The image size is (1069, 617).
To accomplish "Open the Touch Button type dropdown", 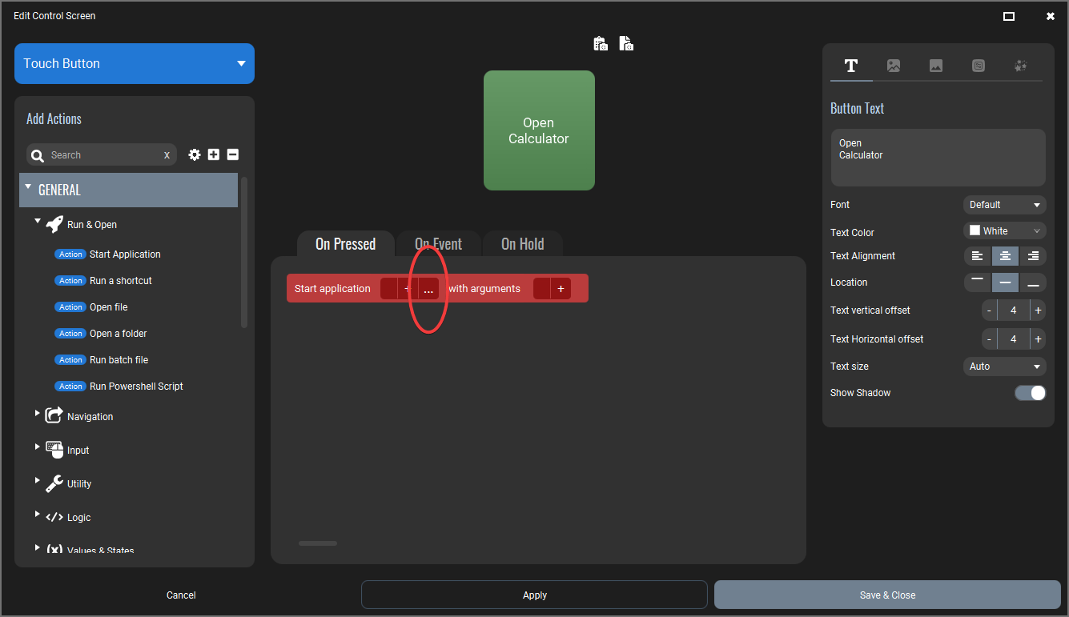I will tap(135, 63).
